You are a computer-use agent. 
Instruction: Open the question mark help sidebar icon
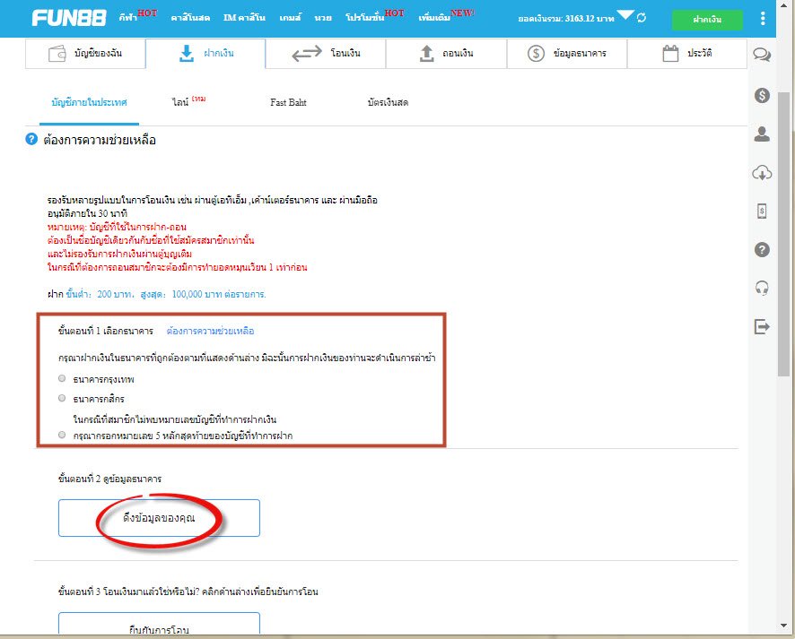pos(762,250)
